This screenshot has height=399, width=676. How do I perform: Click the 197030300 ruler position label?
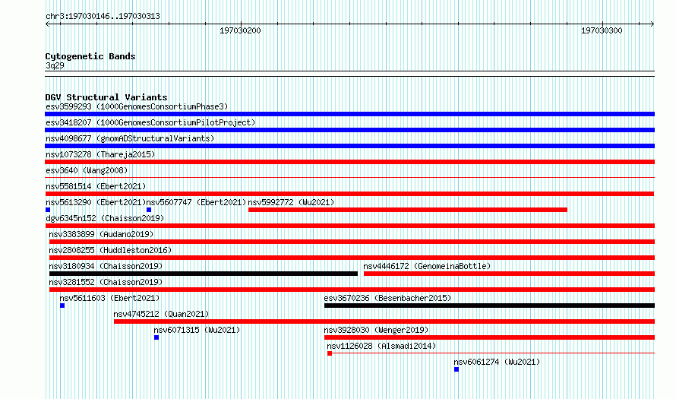602,30
